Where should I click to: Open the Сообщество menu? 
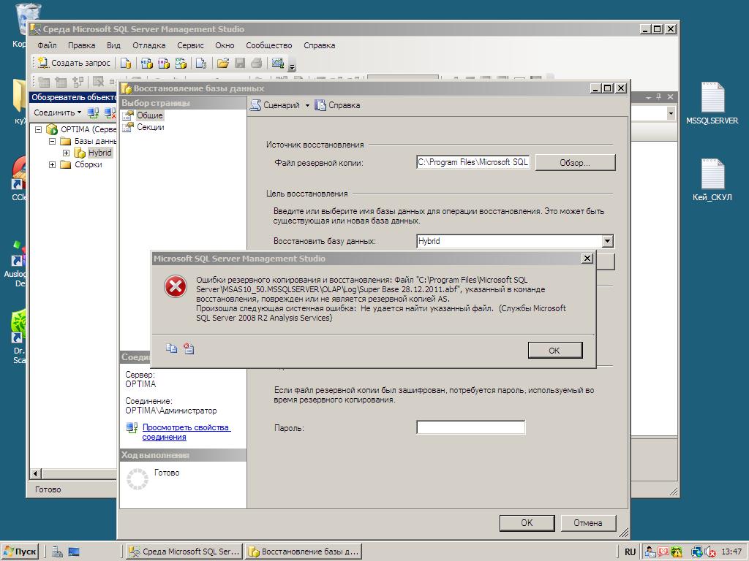click(269, 45)
